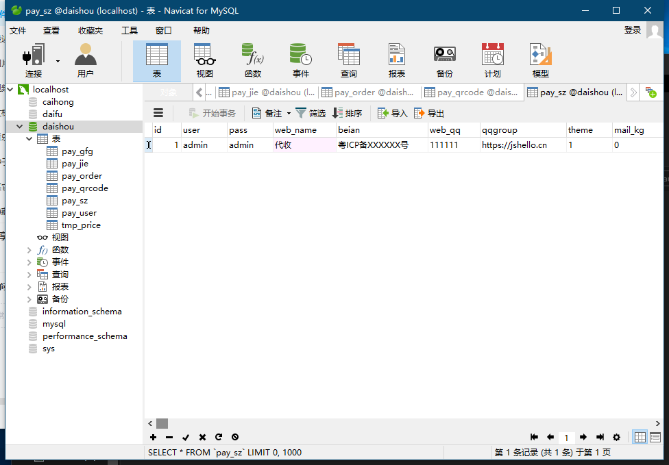Screen dimensions: 669x465
Task: Open the Favorites (收藏夹) menu
Action: click(90, 30)
